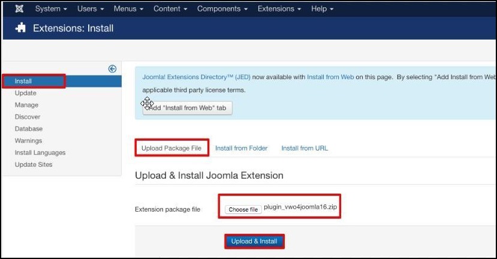The height and width of the screenshot is (259, 497).
Task: Switch to Upload Package File tab
Action: point(171,148)
